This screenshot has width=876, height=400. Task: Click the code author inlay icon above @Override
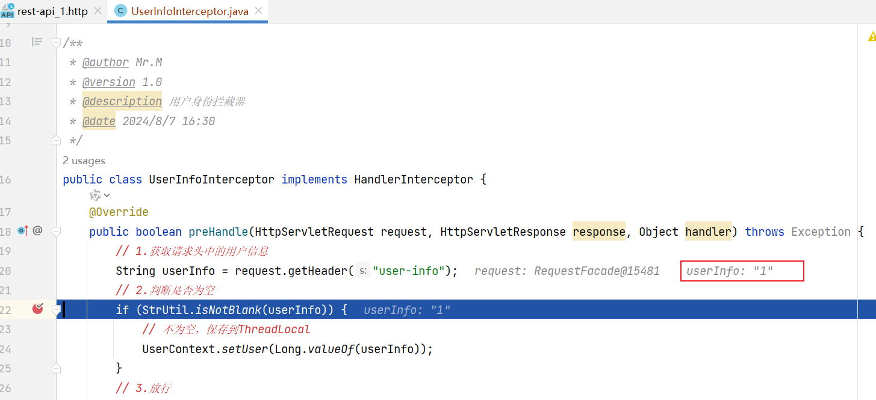[x=95, y=195]
